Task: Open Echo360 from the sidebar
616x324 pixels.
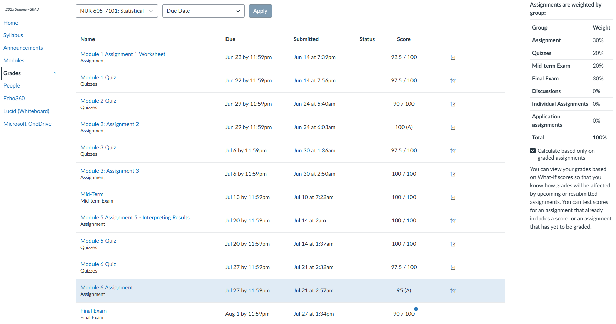Action: tap(14, 98)
